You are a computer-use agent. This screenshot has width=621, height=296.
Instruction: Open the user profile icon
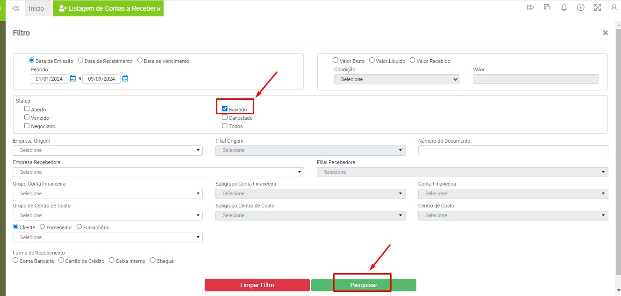(614, 7)
